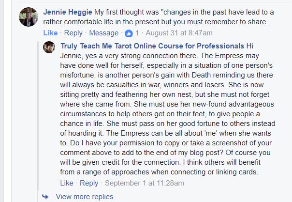Open the August 31 at 8:47am timestamp
This screenshot has width=292, height=202.
180,33
